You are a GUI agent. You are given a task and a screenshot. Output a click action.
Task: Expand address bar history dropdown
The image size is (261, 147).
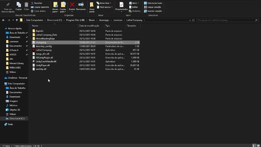pos(190,20)
